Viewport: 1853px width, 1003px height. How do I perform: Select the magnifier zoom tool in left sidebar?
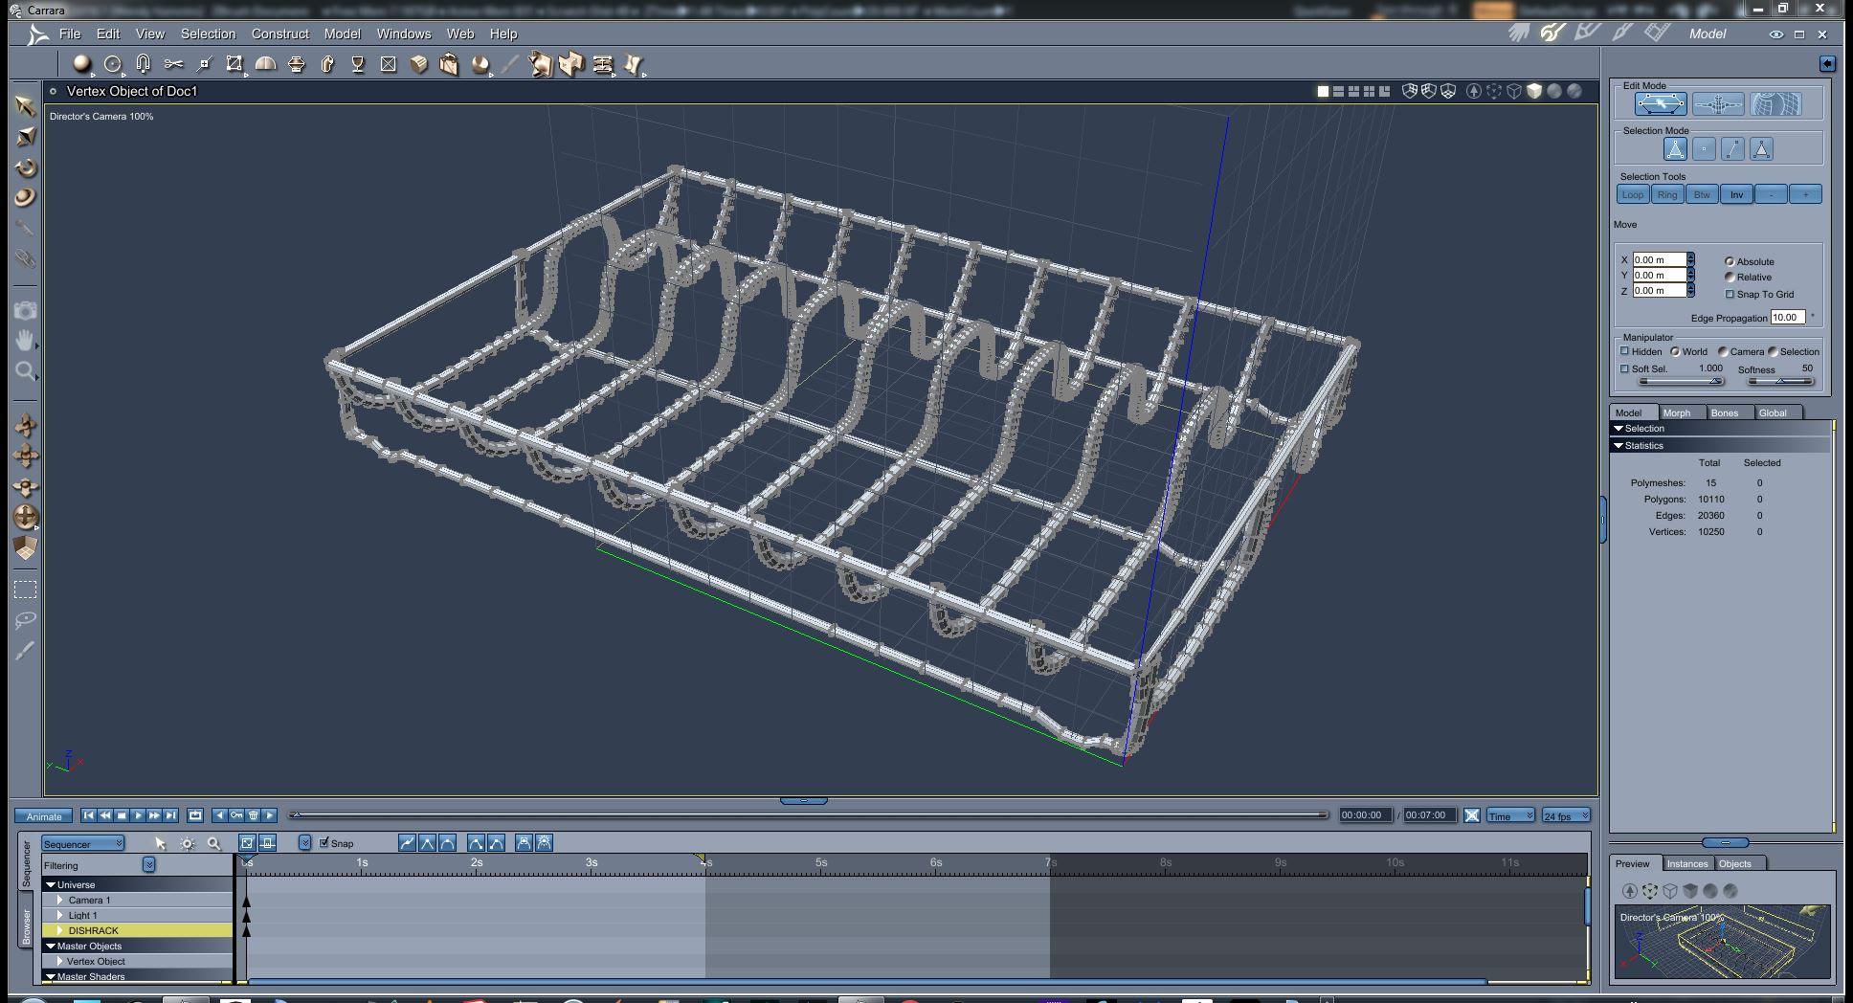[25, 371]
